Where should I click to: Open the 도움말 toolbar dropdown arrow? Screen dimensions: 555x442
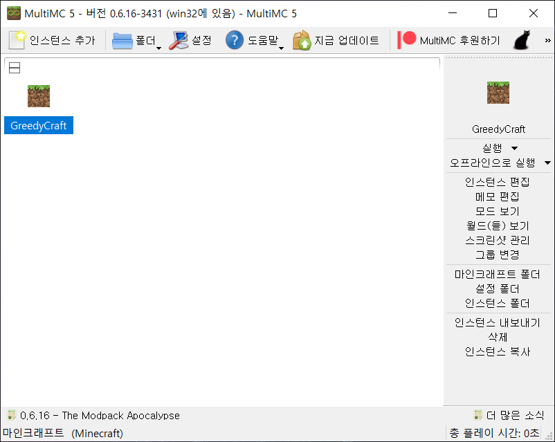click(x=281, y=48)
